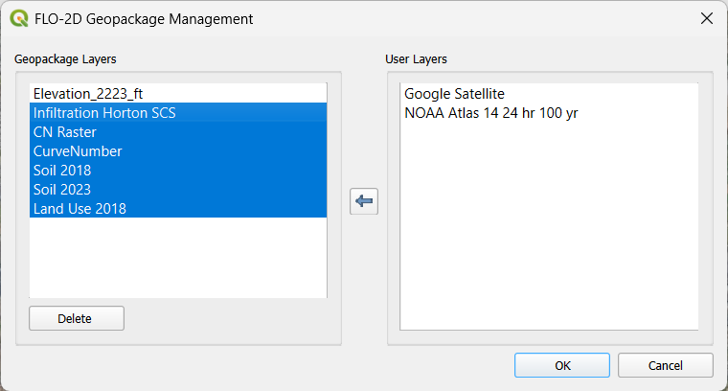Click the left arrow move-layer button
This screenshot has width=728, height=391.
click(x=364, y=201)
